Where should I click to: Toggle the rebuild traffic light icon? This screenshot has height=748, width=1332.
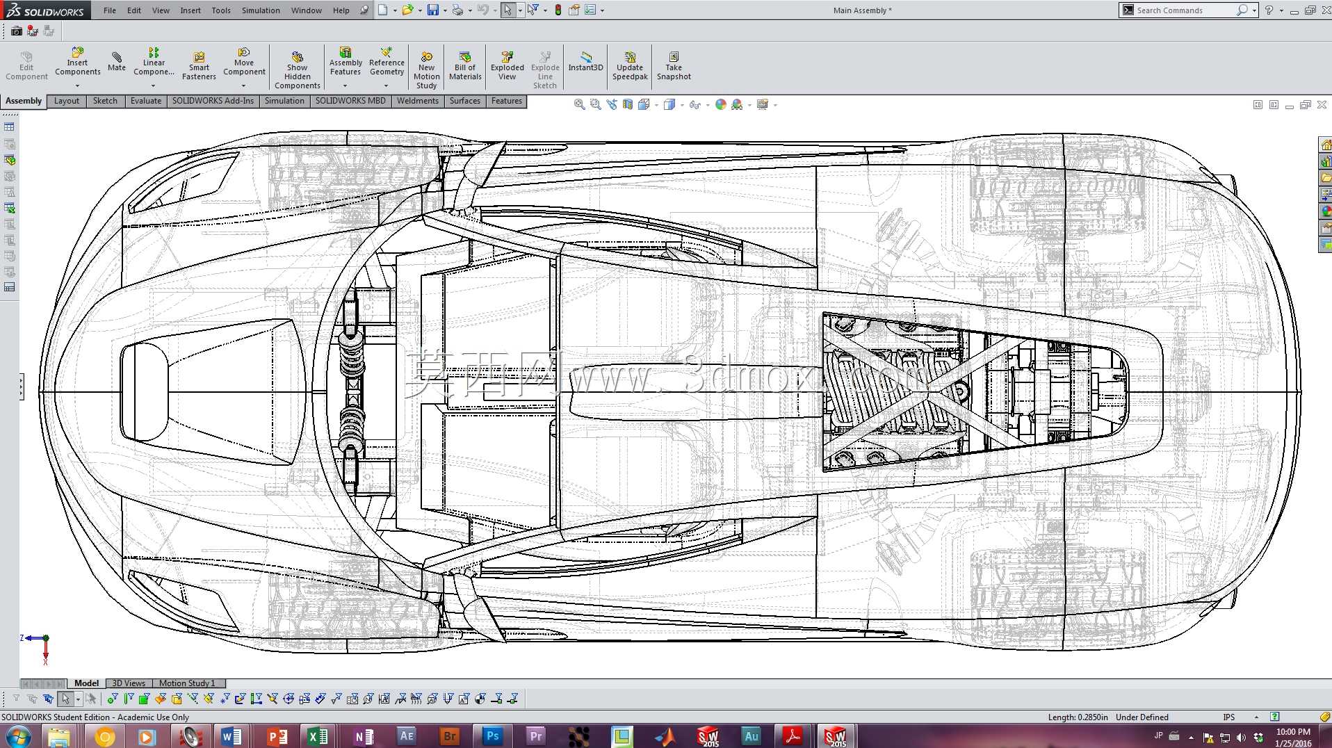click(x=558, y=10)
